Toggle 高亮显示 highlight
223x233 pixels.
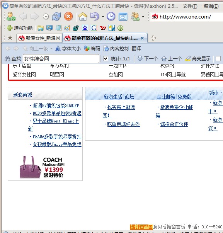pyautogui.click(x=198, y=59)
